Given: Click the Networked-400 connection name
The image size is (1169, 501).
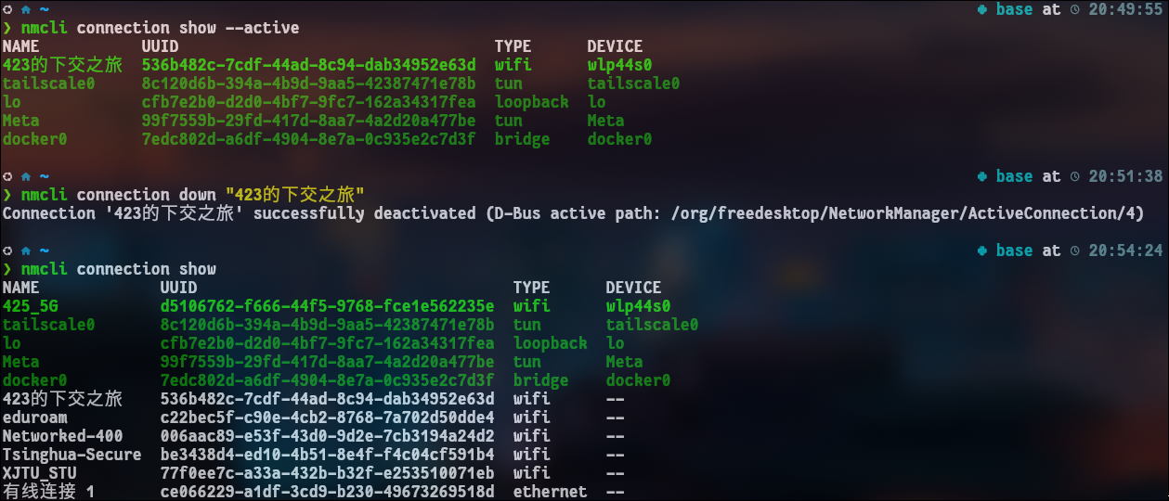Looking at the screenshot, I should click(x=62, y=436).
